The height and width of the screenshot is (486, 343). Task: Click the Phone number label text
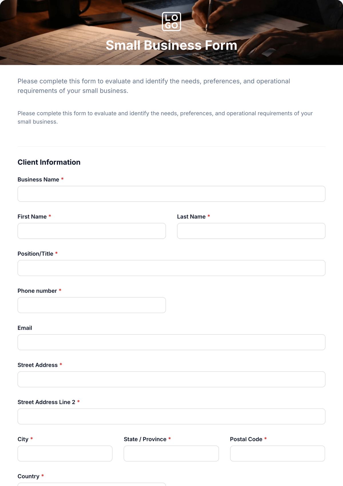[37, 291]
